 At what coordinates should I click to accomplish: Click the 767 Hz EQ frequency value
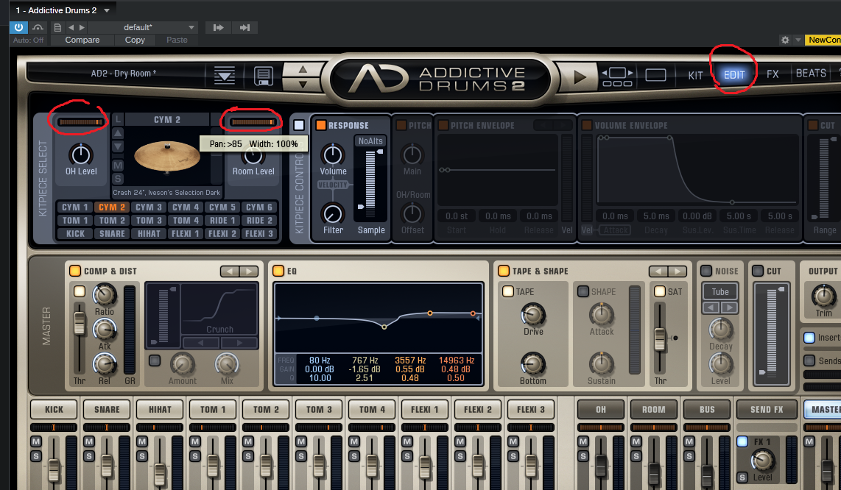tap(365, 361)
